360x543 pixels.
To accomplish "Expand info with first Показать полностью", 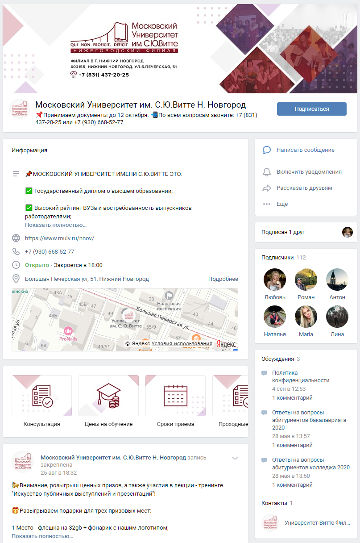I will 56,225.
